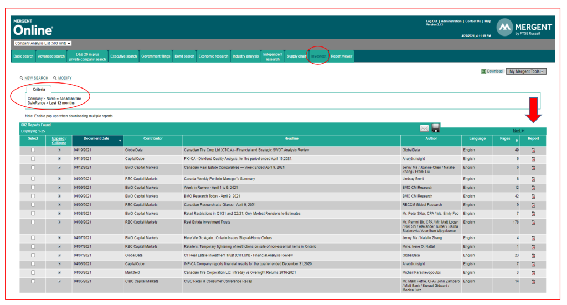Open PDF report for PKI-CA Dividend Quality Analysis
The height and width of the screenshot is (305, 567).
coord(533,159)
